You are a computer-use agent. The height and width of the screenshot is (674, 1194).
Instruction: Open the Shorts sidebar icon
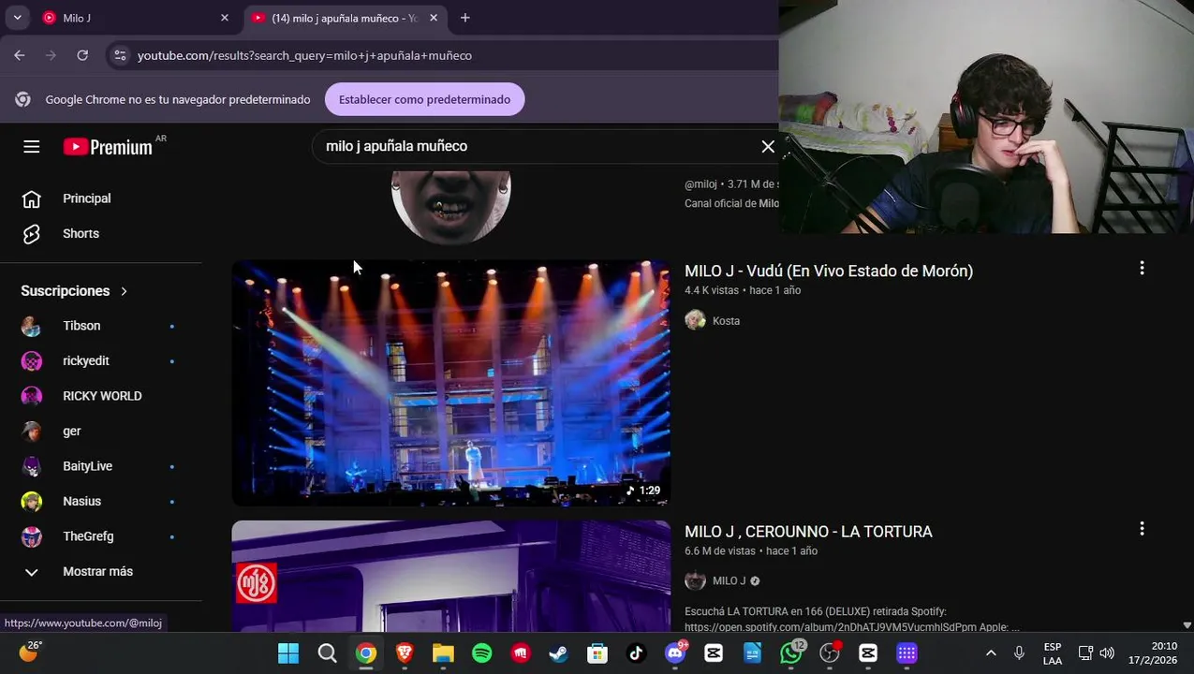coord(31,233)
